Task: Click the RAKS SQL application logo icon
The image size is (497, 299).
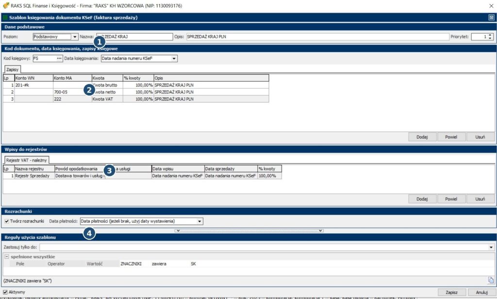Action: click(x=5, y=6)
